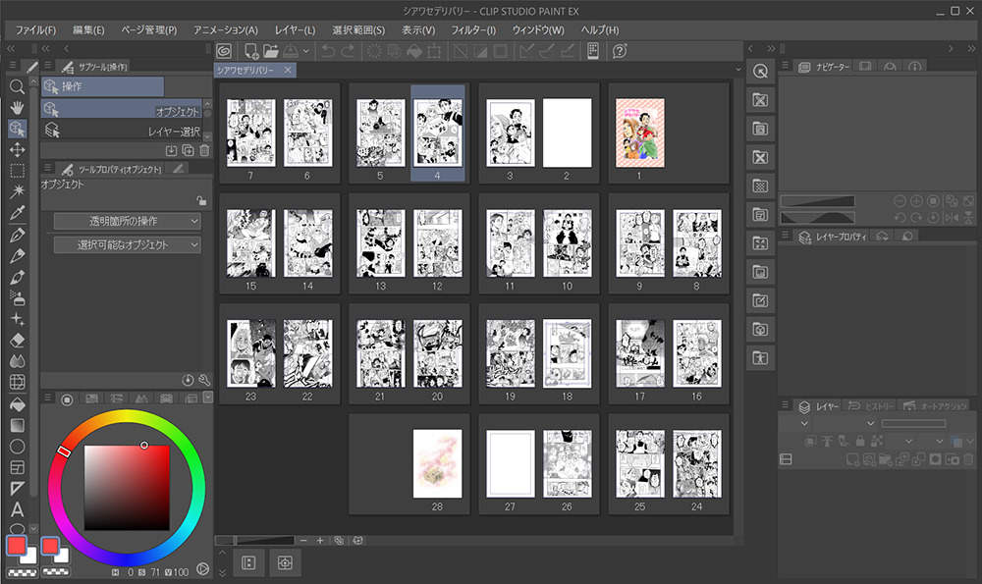The image size is (982, 584).
Task: Select the Eyedropper tool
Action: pyautogui.click(x=17, y=213)
